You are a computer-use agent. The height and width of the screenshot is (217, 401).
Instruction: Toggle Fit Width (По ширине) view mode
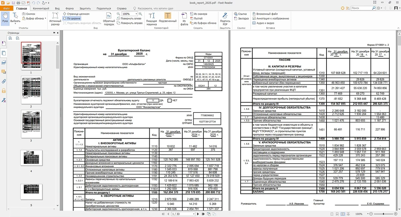tap(72, 19)
